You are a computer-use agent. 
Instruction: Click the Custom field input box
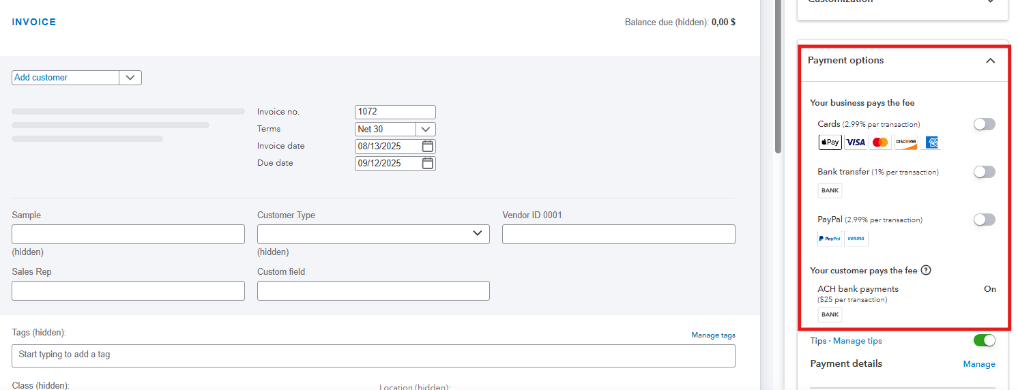tap(373, 290)
